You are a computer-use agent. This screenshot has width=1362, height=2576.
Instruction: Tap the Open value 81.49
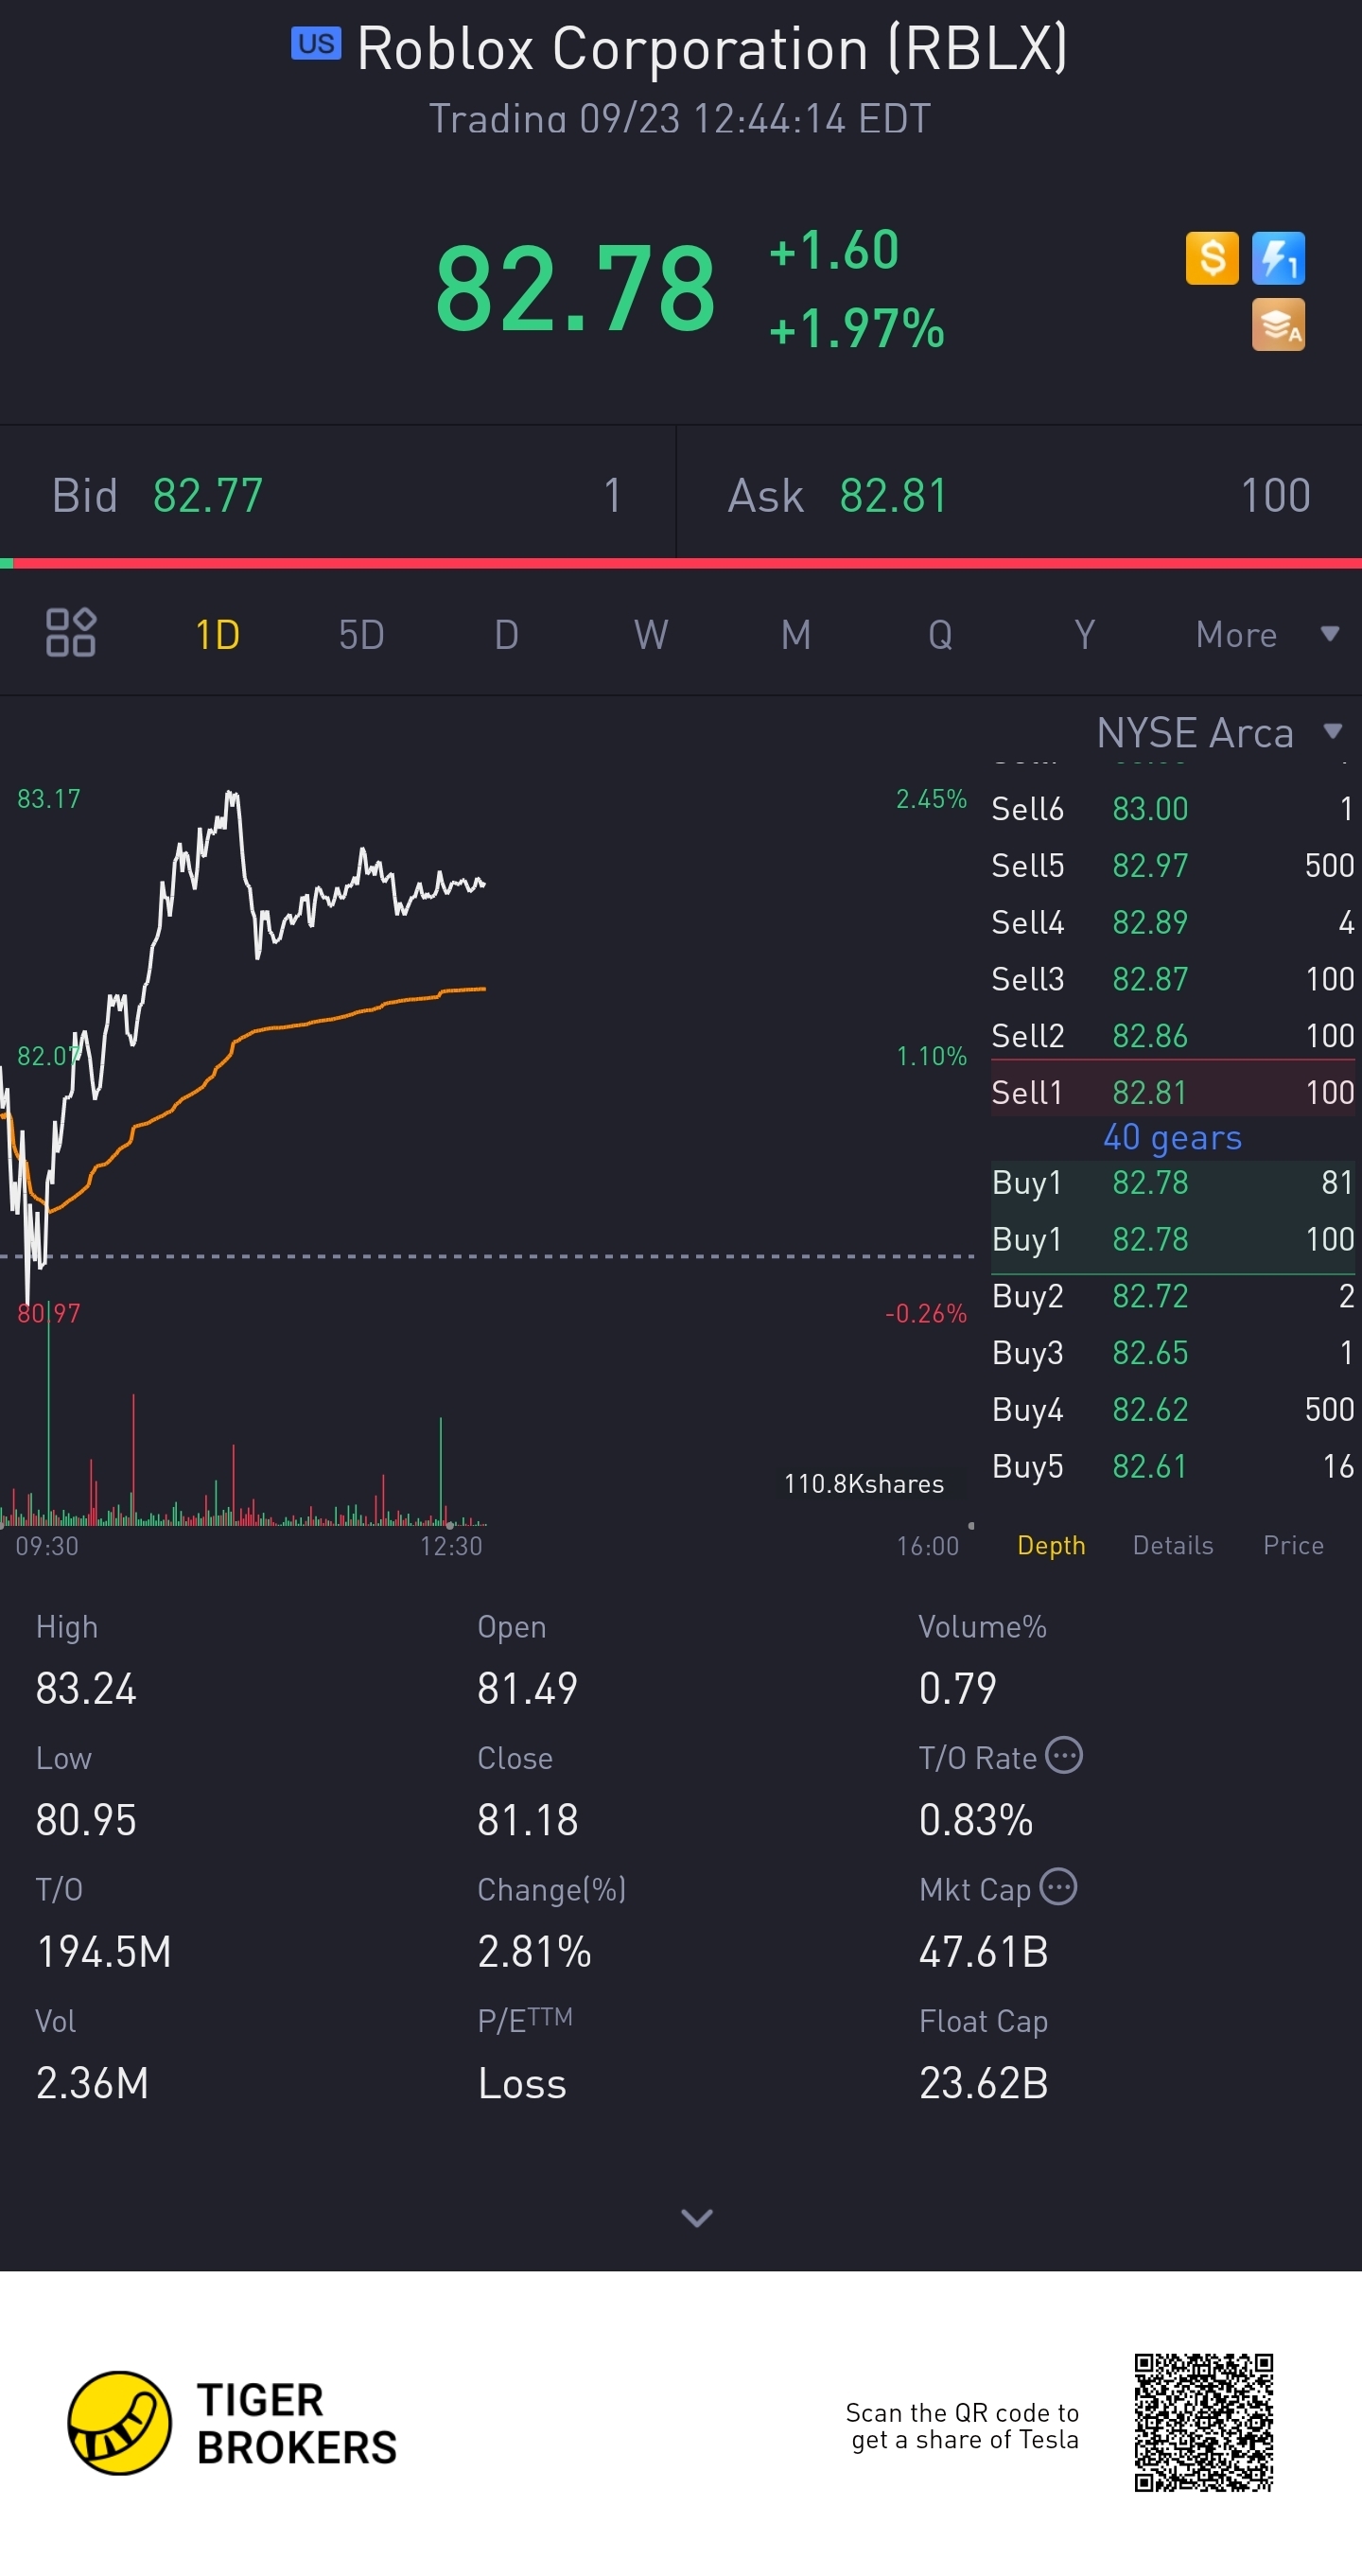527,1688
